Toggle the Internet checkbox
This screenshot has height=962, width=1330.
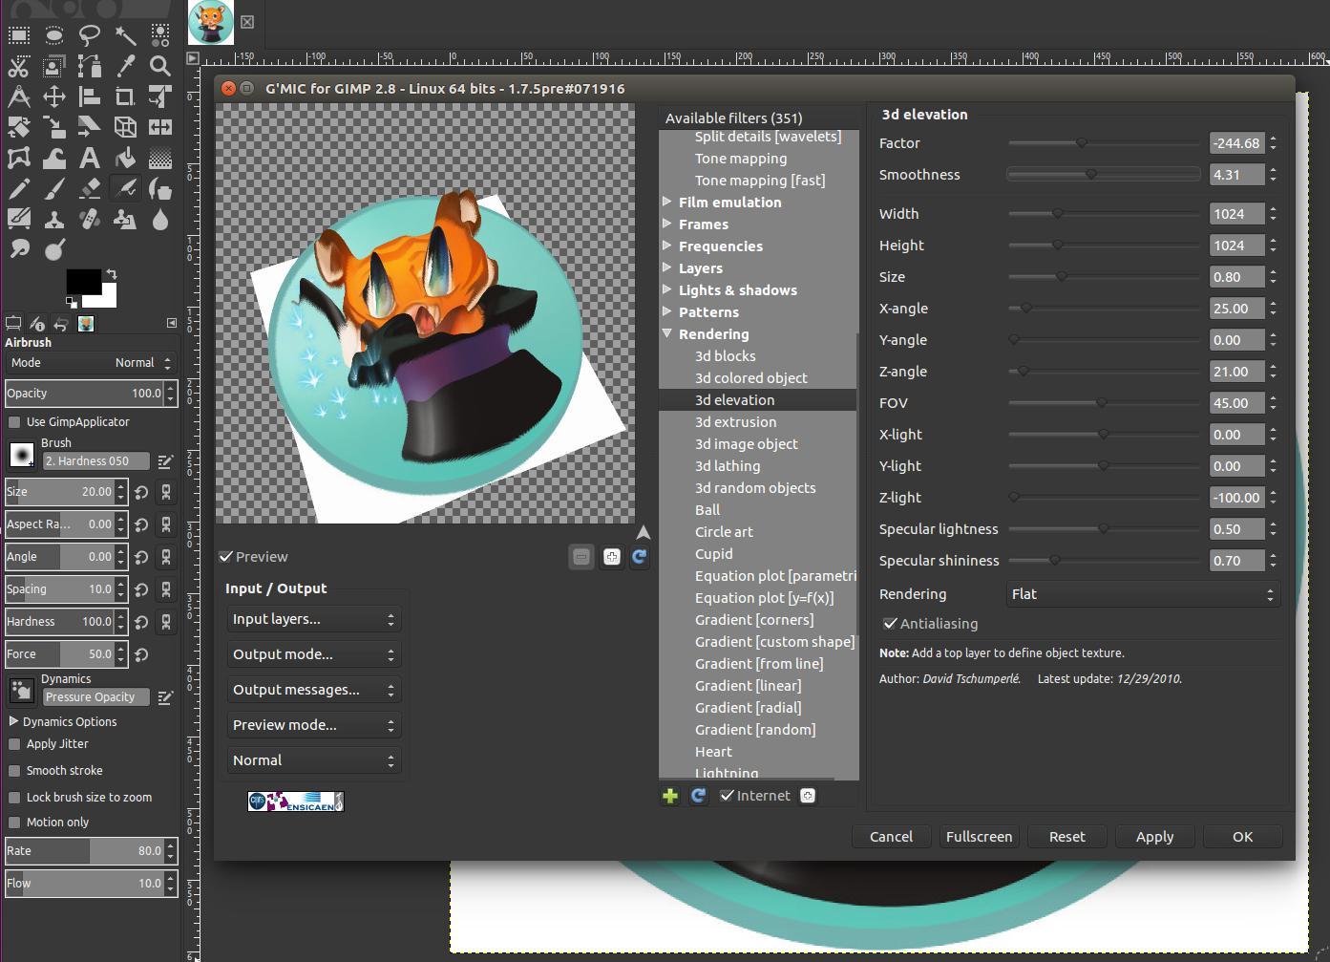pos(728,796)
